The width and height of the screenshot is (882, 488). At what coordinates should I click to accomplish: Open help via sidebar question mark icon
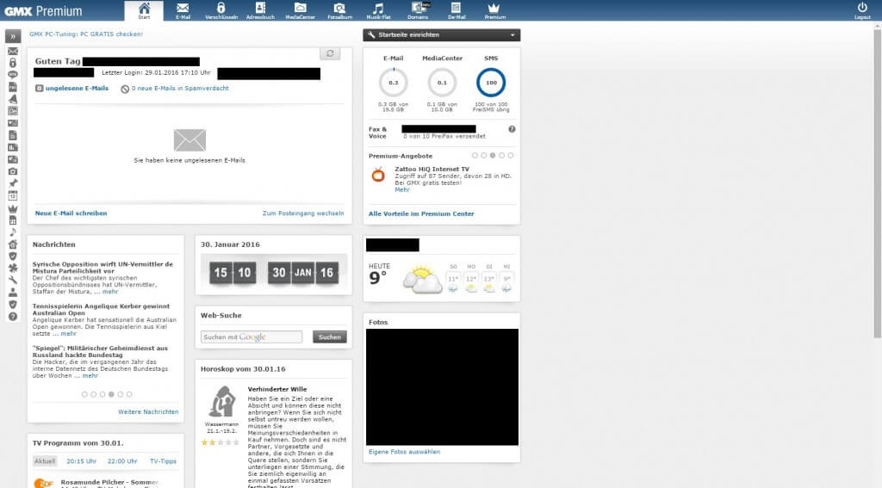(x=12, y=317)
